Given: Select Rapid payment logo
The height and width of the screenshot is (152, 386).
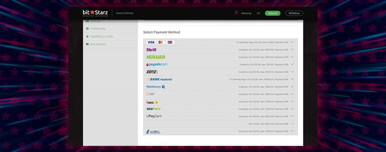Looking at the screenshot, I should (152, 72).
